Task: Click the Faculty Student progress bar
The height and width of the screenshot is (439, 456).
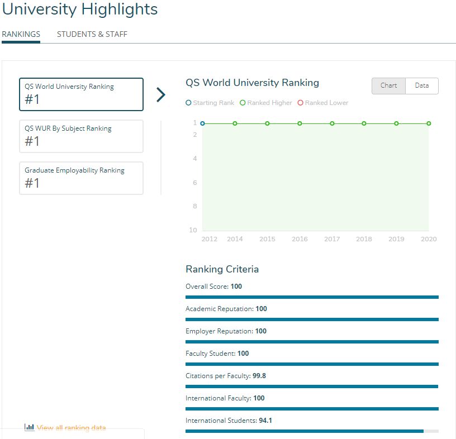Action: pos(312,364)
